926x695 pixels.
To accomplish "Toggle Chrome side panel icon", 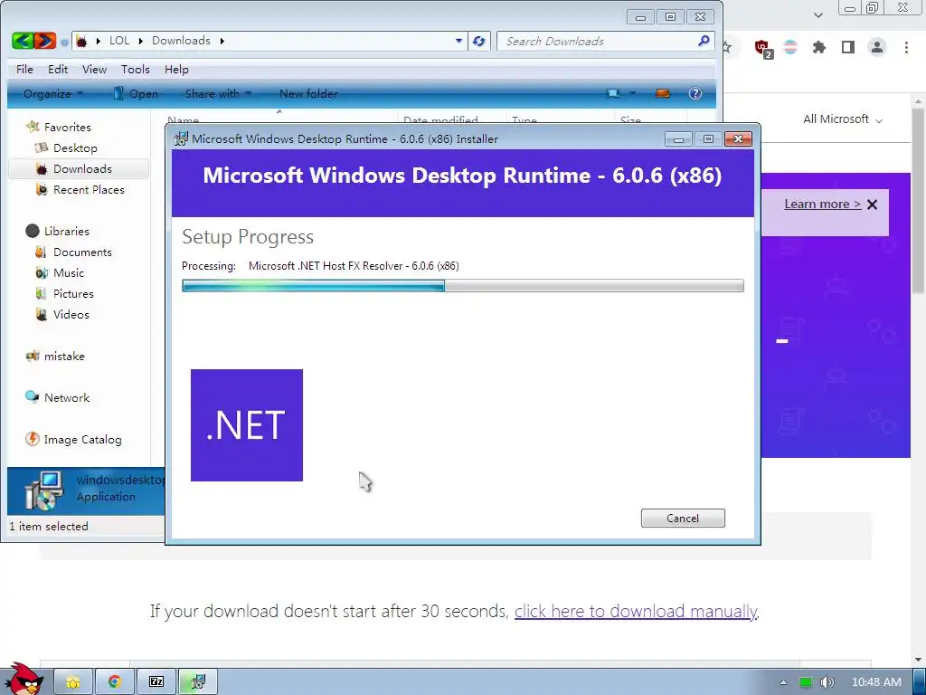I will tap(848, 47).
